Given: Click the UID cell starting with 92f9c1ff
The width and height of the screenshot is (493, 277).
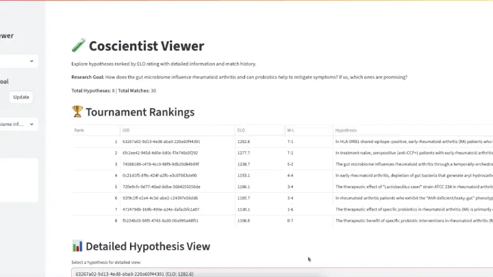Looking at the screenshot, I should pyautogui.click(x=177, y=198).
